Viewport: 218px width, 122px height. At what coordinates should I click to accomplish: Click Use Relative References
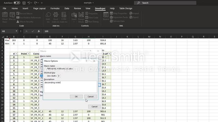tap(29, 18)
